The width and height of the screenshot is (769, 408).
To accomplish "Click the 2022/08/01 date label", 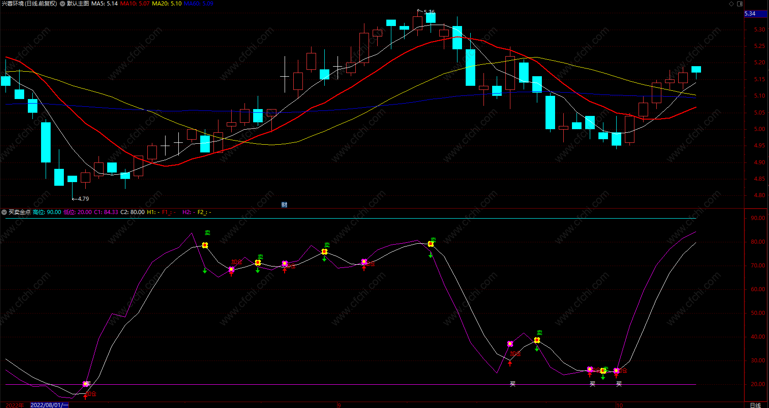I will pyautogui.click(x=49, y=405).
